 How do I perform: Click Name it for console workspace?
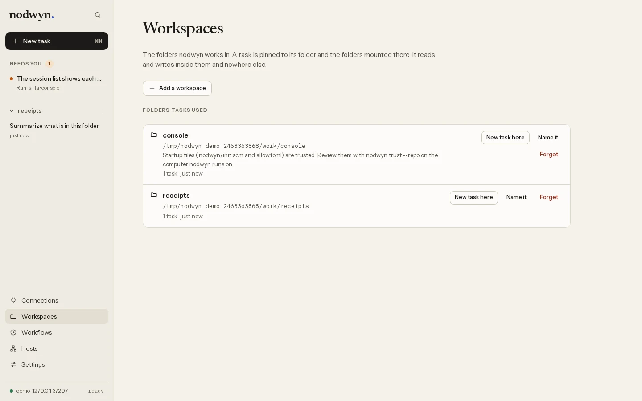[x=548, y=138]
